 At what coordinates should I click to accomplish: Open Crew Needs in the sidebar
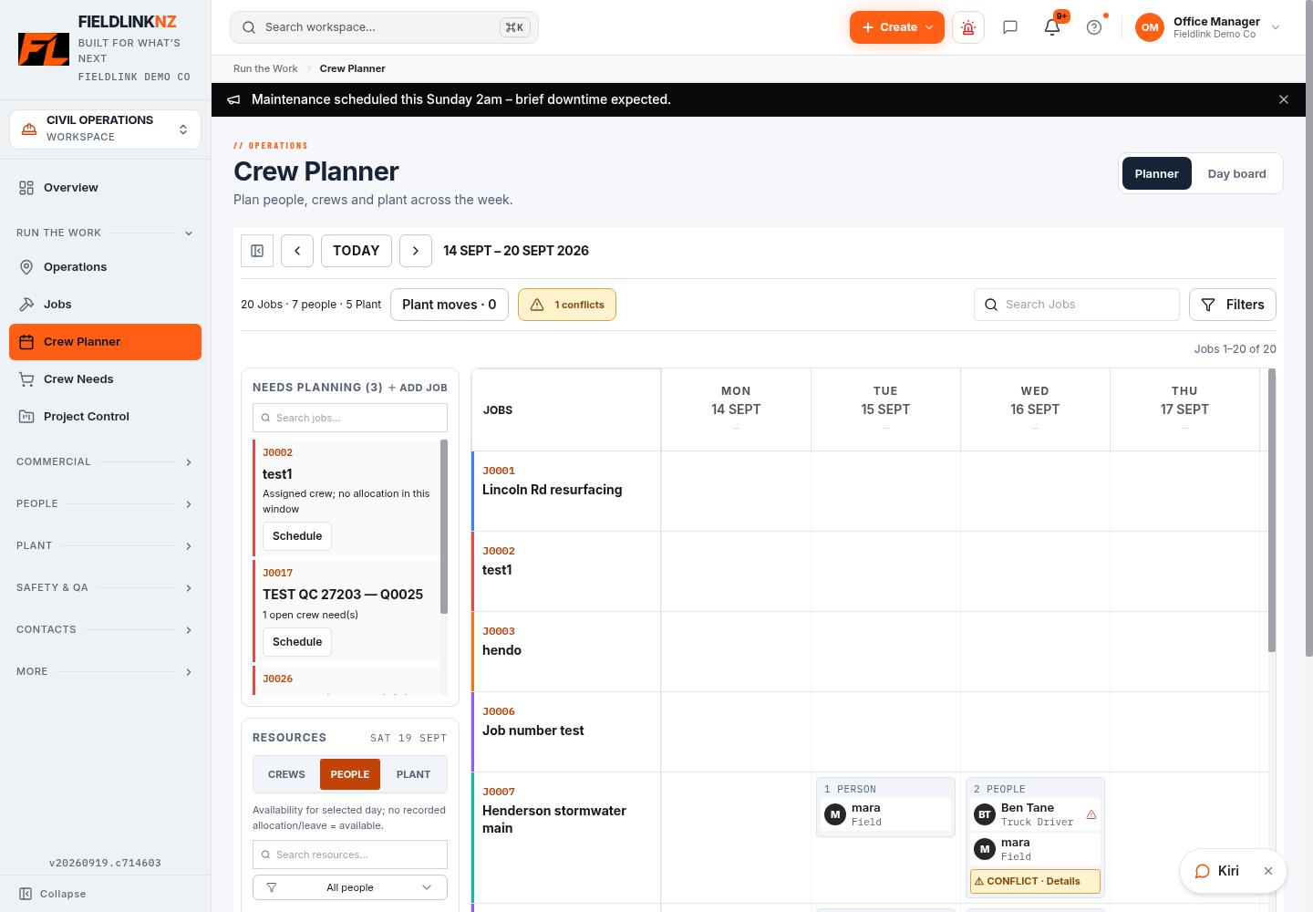click(105, 378)
